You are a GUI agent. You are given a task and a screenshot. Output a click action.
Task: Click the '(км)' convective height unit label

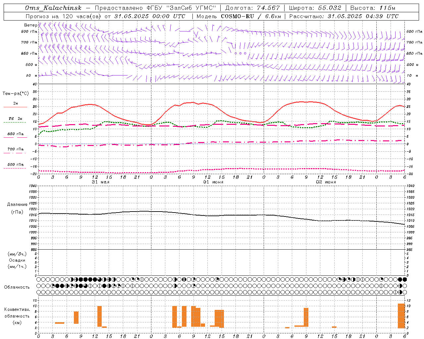tap(17, 322)
